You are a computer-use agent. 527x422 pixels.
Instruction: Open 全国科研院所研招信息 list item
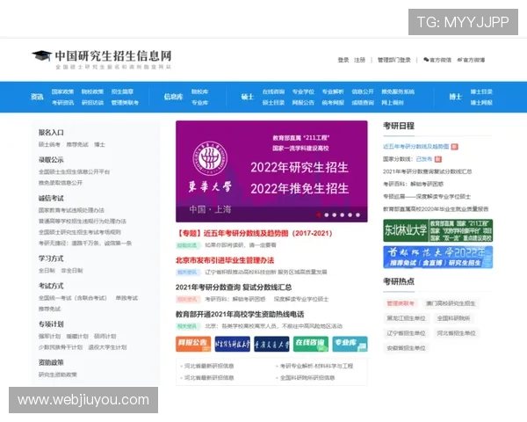point(307,377)
